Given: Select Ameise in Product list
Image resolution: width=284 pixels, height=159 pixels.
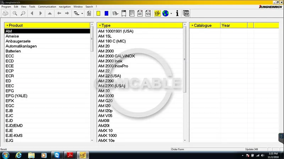Looking at the screenshot, I should pyautogui.click(x=47, y=36).
